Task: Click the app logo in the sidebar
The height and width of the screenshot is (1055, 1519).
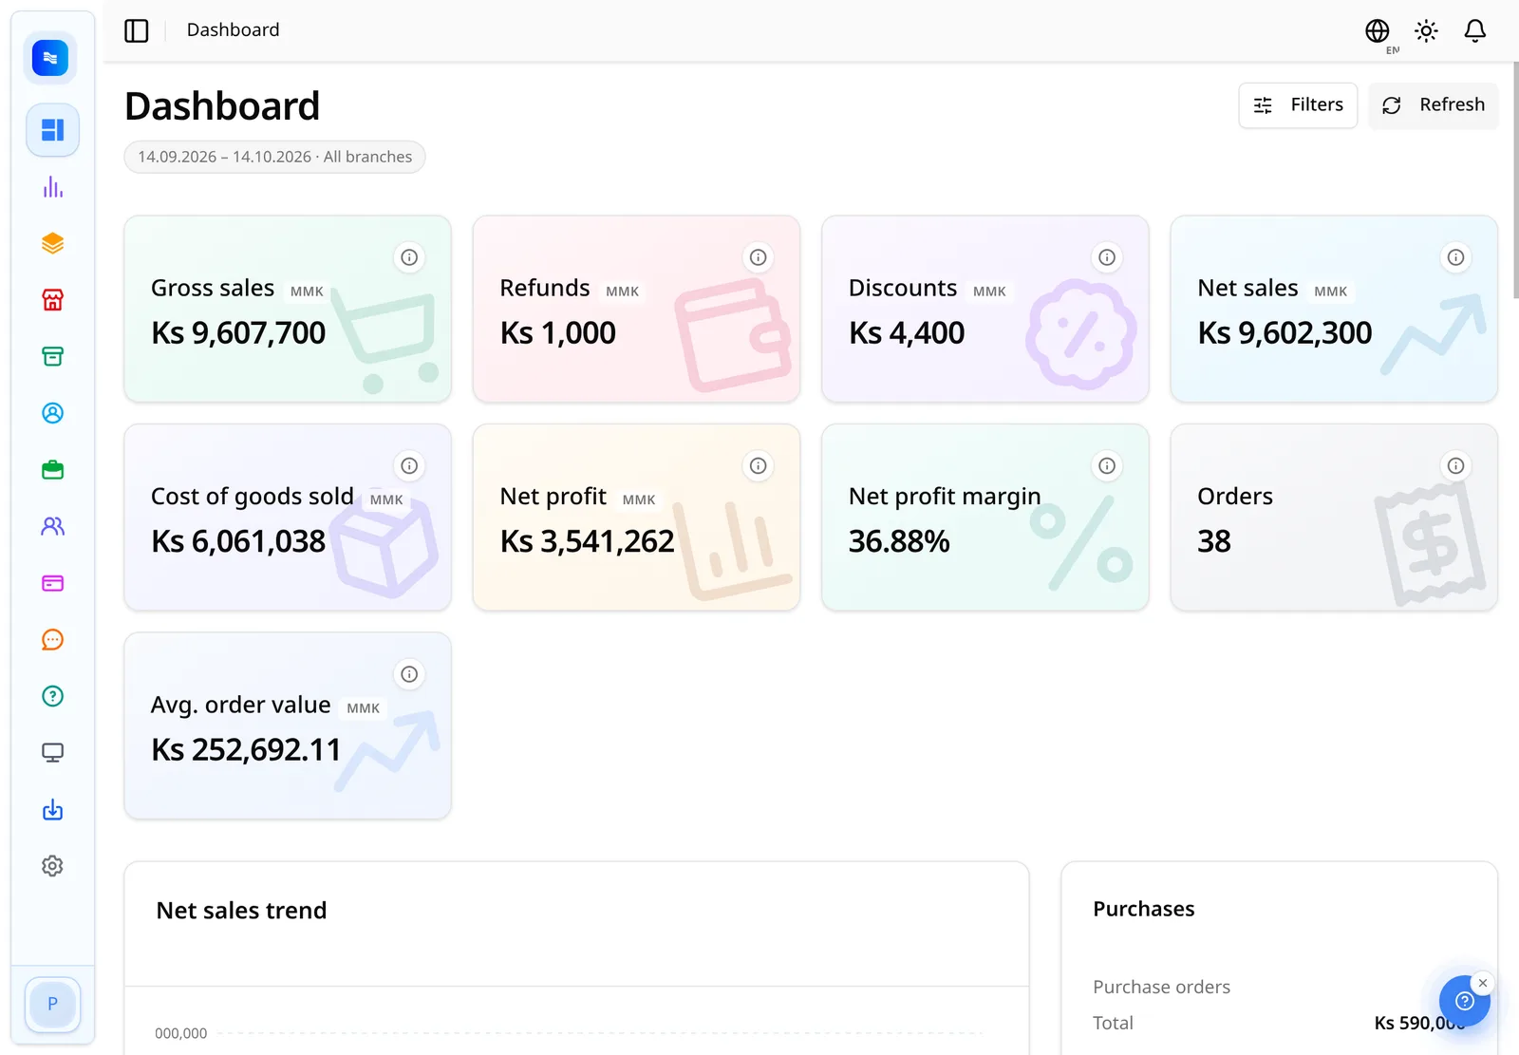Action: pyautogui.click(x=50, y=58)
